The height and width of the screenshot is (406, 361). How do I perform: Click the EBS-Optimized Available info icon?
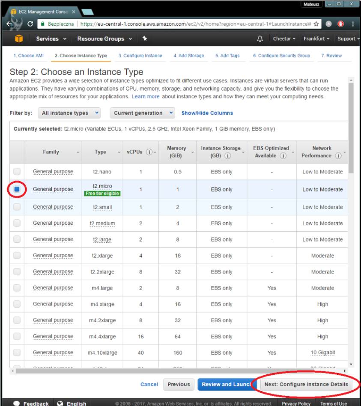click(x=283, y=156)
